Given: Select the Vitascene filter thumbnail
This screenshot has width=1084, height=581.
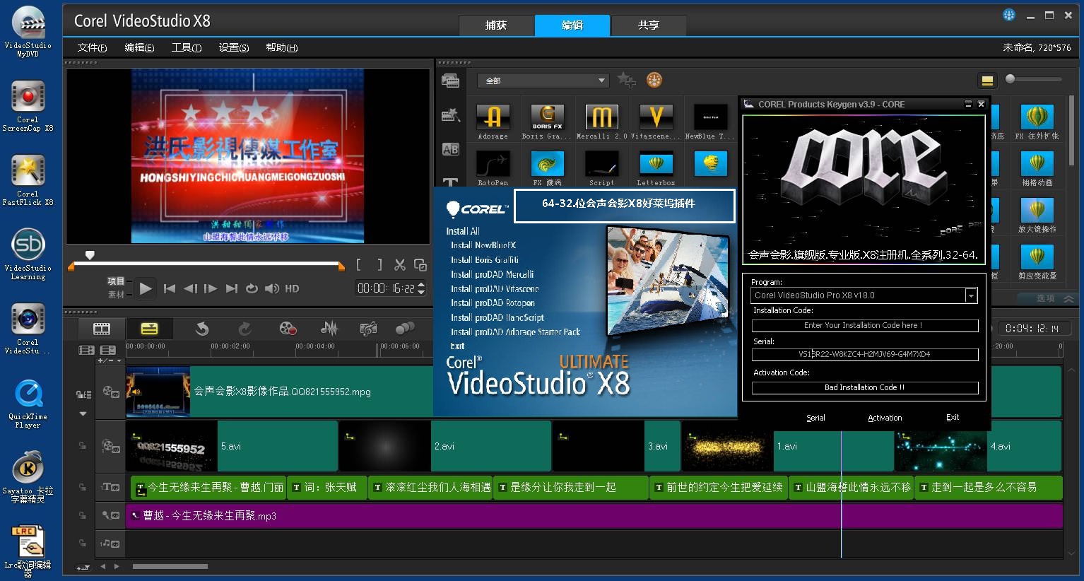Looking at the screenshot, I should (x=656, y=117).
